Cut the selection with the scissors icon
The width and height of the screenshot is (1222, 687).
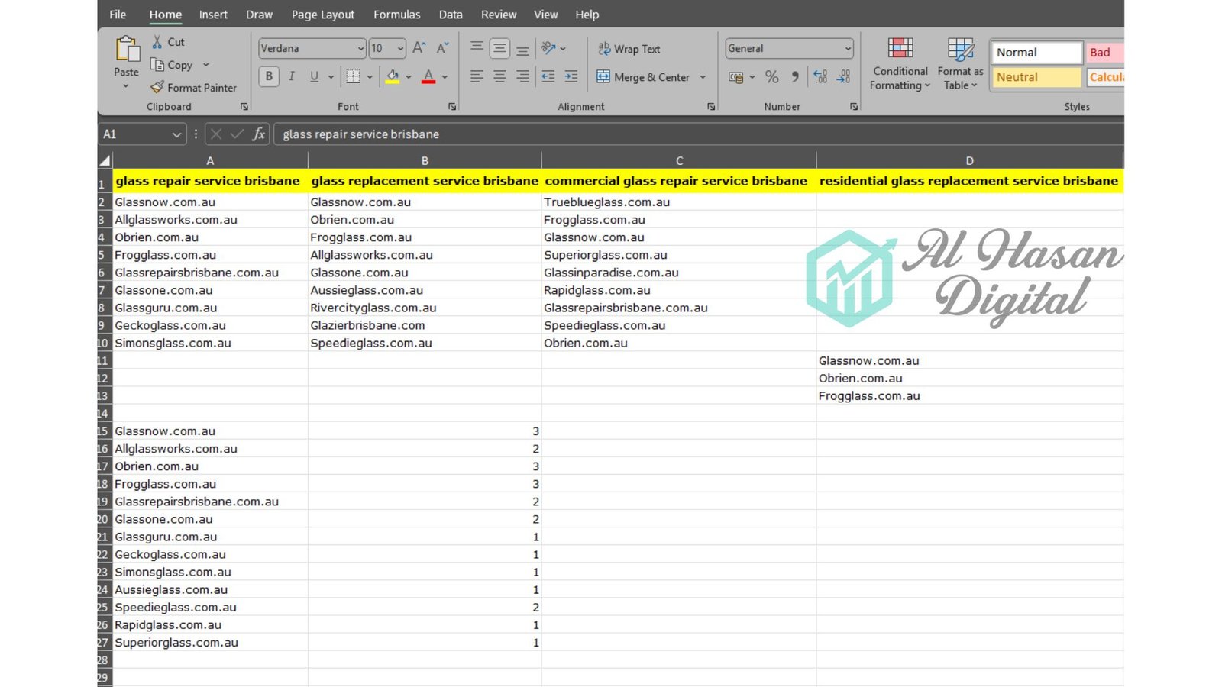pyautogui.click(x=157, y=42)
